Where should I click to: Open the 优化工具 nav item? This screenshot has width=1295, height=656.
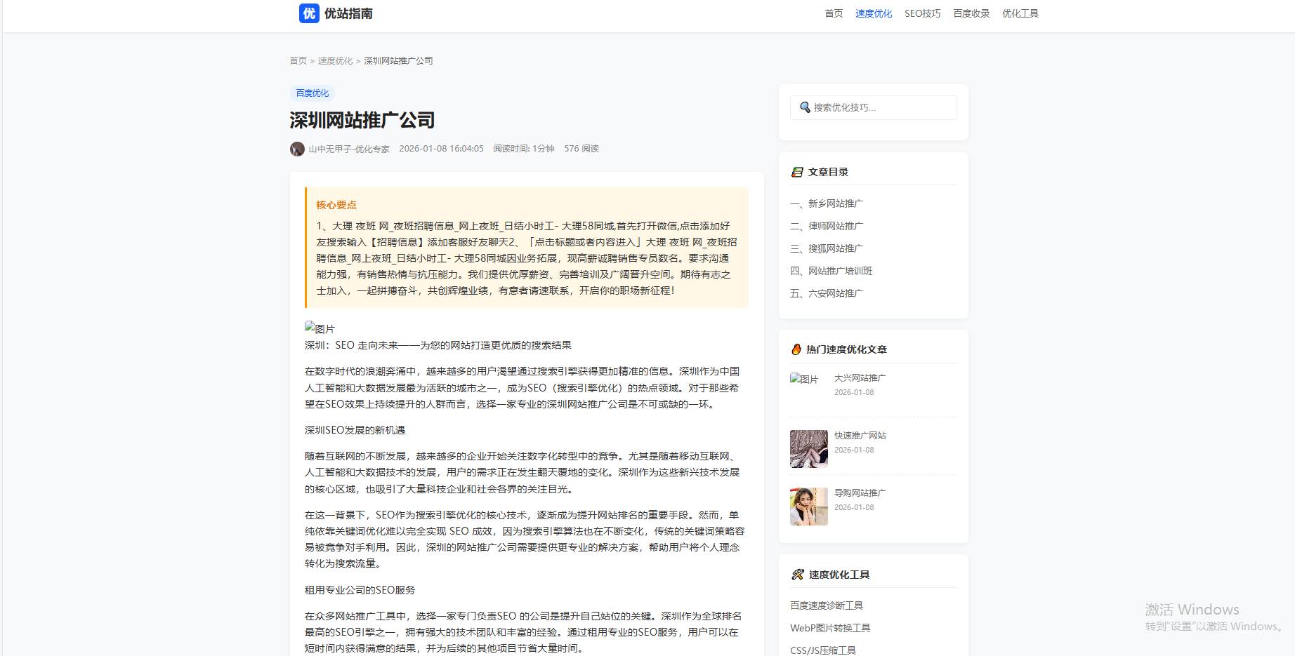pyautogui.click(x=1020, y=13)
